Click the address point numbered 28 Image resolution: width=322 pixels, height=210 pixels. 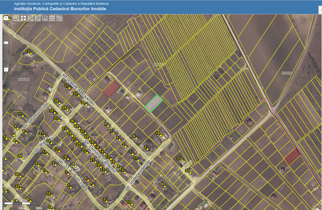67,110
